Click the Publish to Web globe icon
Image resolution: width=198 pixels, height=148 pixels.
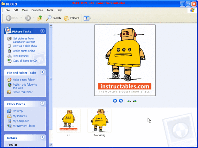[9, 85]
